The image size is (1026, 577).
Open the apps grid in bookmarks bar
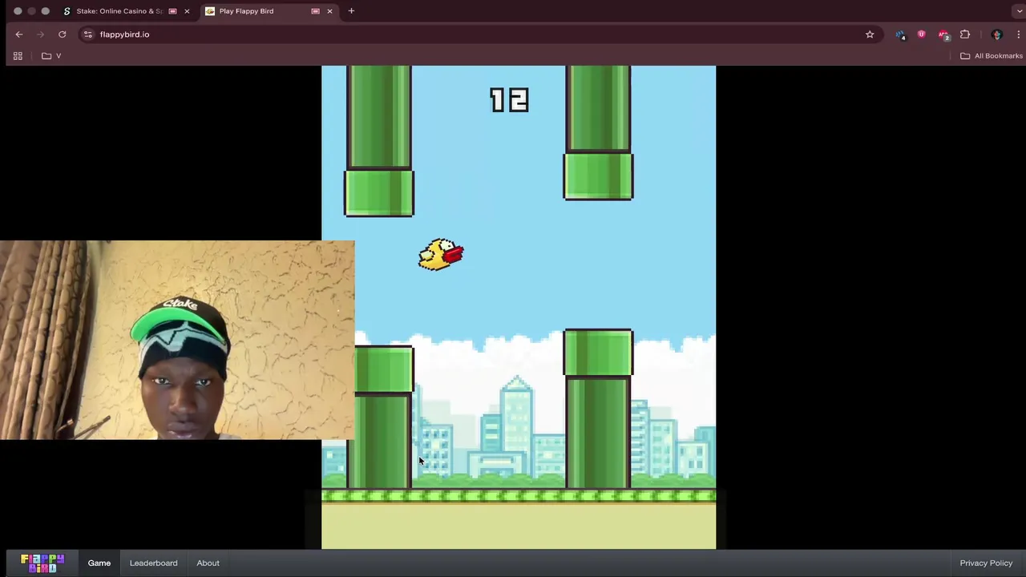click(18, 56)
